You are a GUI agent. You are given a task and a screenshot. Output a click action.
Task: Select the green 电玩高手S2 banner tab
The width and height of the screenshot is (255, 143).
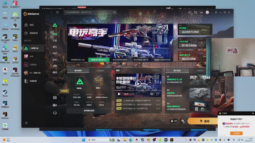coord(99,60)
